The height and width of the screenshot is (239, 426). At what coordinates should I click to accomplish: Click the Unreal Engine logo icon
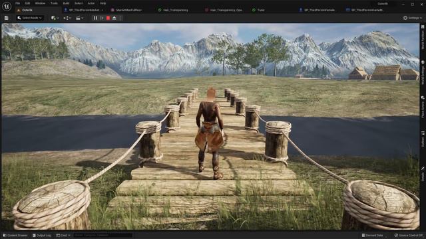(x=7, y=7)
